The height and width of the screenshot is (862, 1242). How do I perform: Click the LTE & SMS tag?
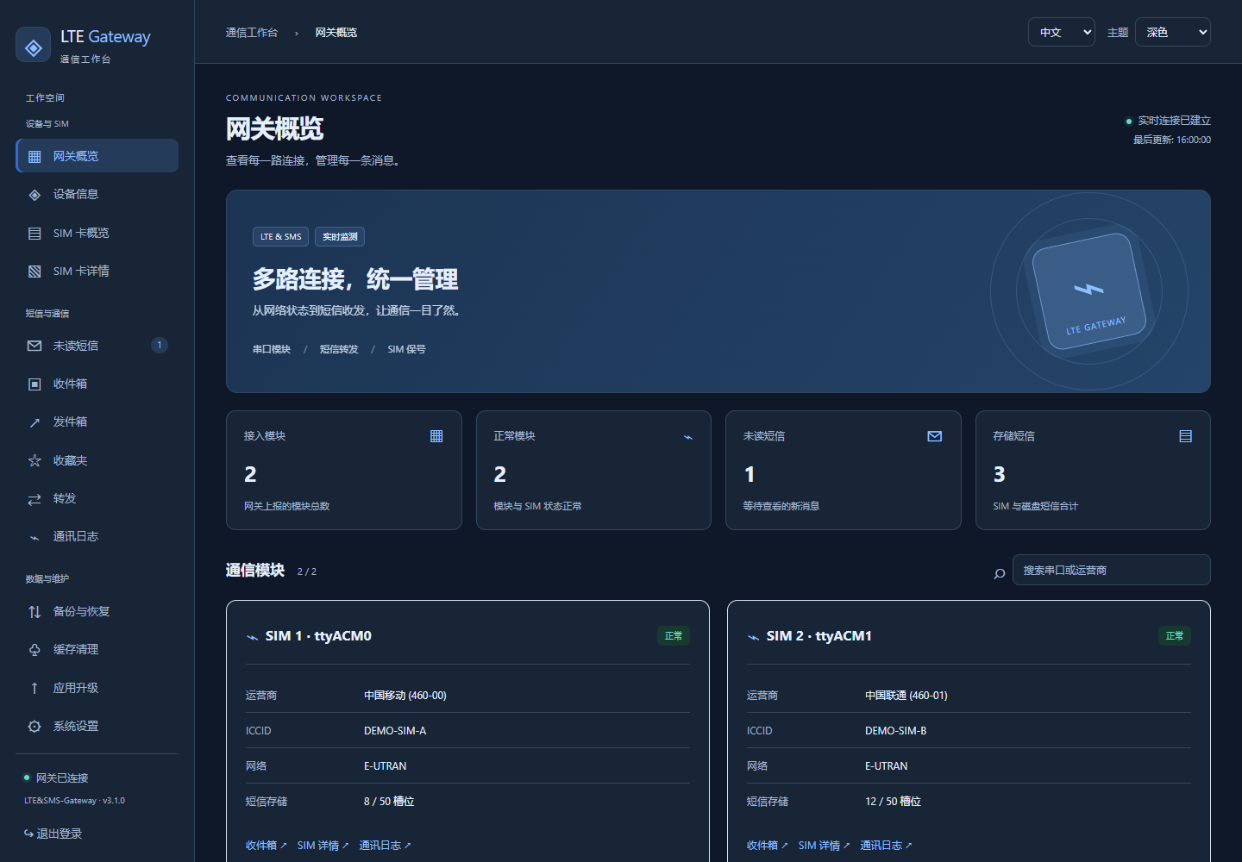[x=281, y=236]
